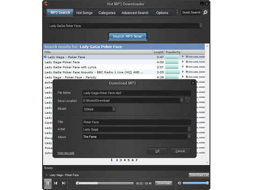Download the Poker Face Parody result
The height and width of the screenshot is (190, 253).
195,77
